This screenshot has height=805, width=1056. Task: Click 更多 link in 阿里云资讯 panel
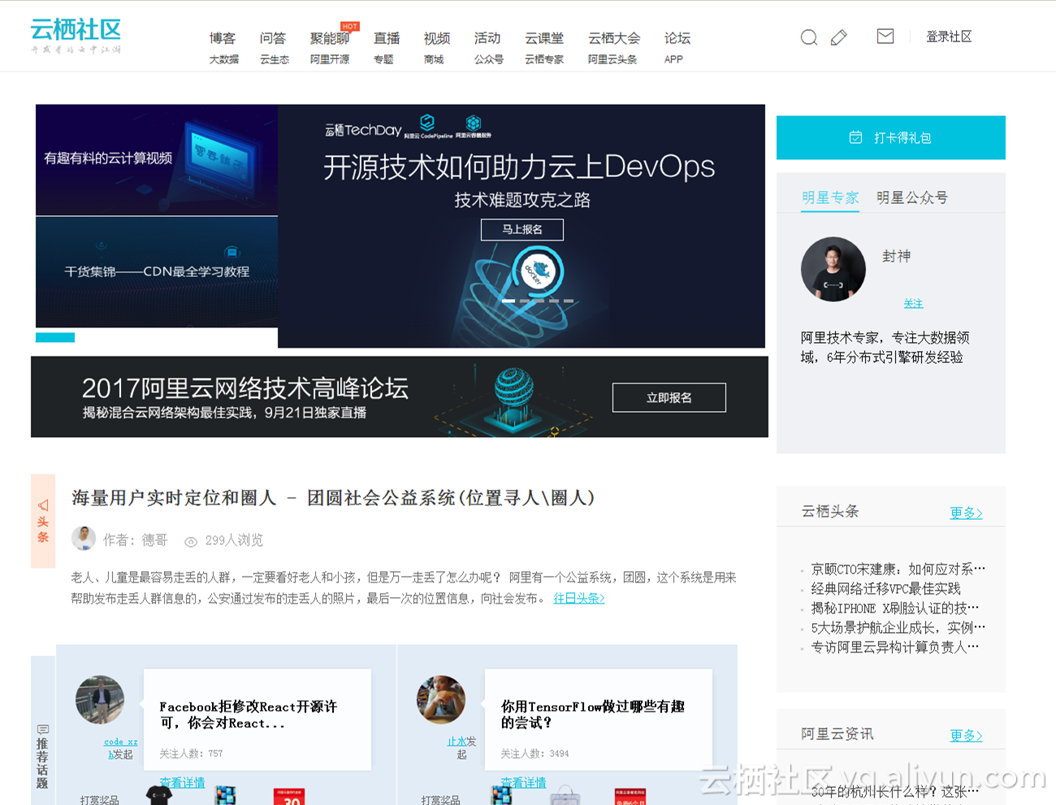tap(967, 735)
